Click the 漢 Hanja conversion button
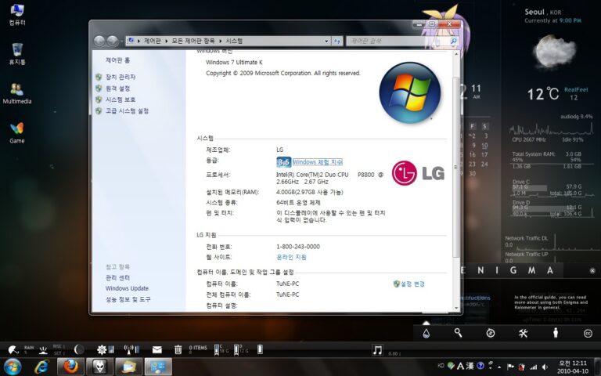The image size is (601, 376). click(x=470, y=367)
